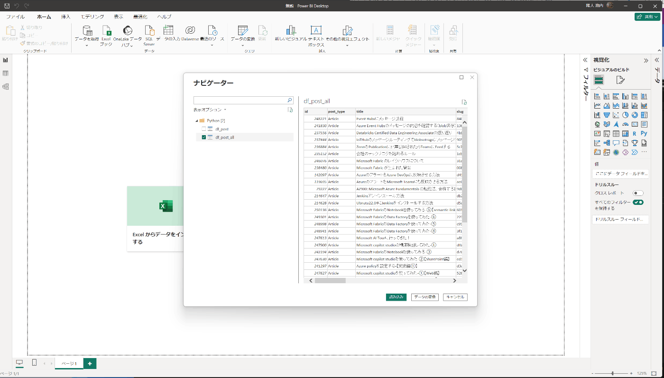Switch to the Model view sidebar icon

[x=6, y=87]
